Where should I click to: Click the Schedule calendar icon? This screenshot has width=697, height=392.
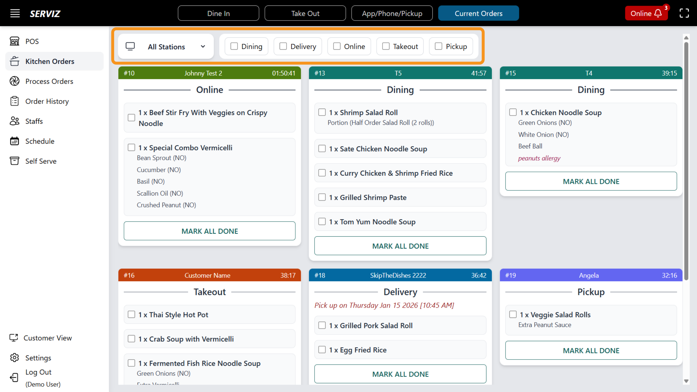(14, 141)
